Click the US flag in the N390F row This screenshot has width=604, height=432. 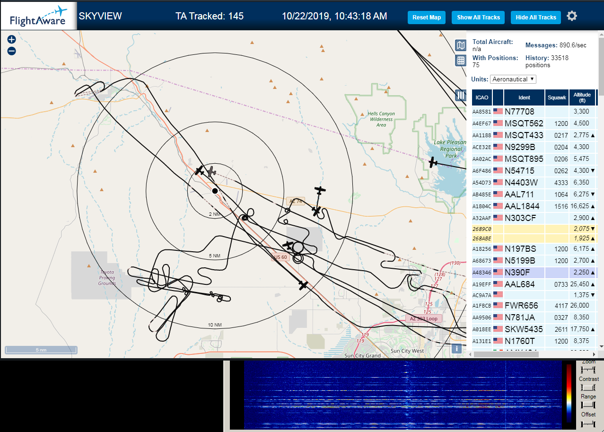tap(498, 273)
